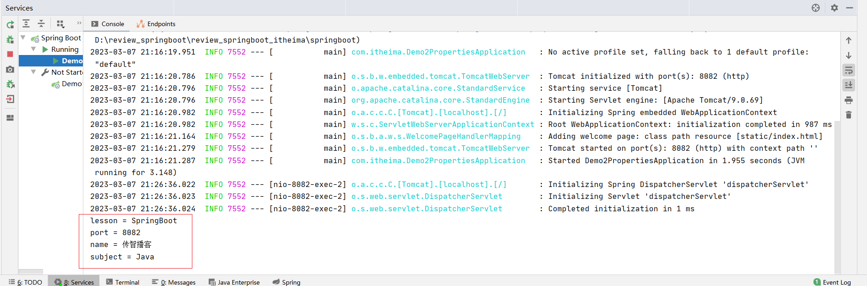Take a thread dump using camera icon

point(10,69)
